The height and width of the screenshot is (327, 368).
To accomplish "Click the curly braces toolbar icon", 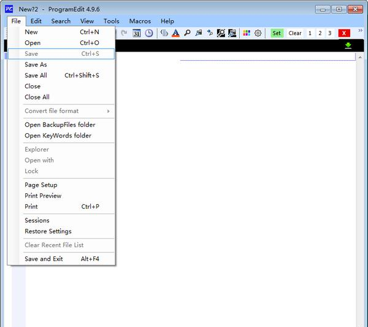I will pos(164,33).
